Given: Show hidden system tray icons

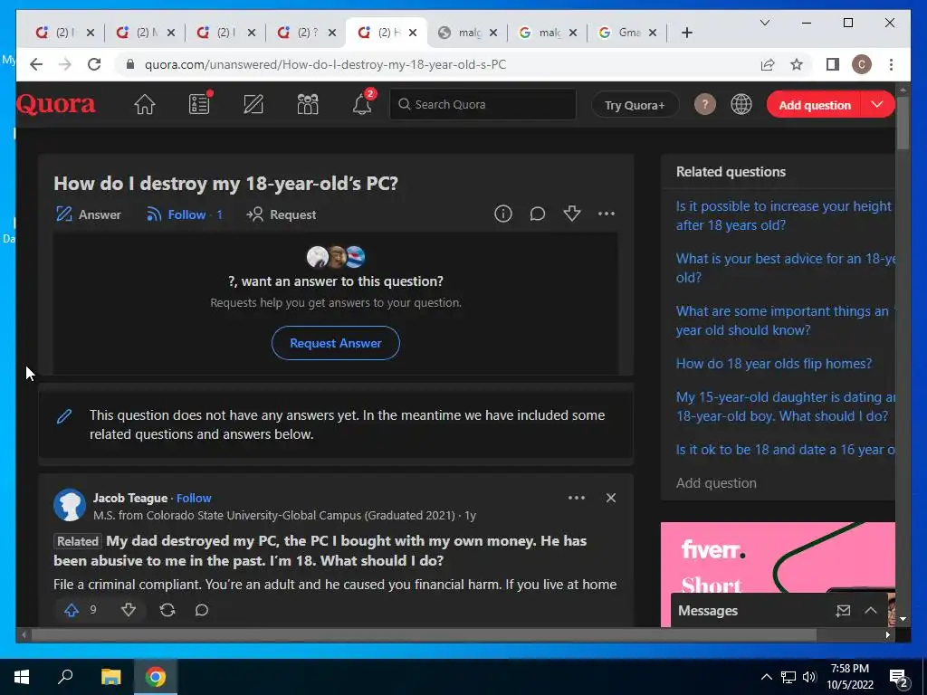Looking at the screenshot, I should point(766,677).
